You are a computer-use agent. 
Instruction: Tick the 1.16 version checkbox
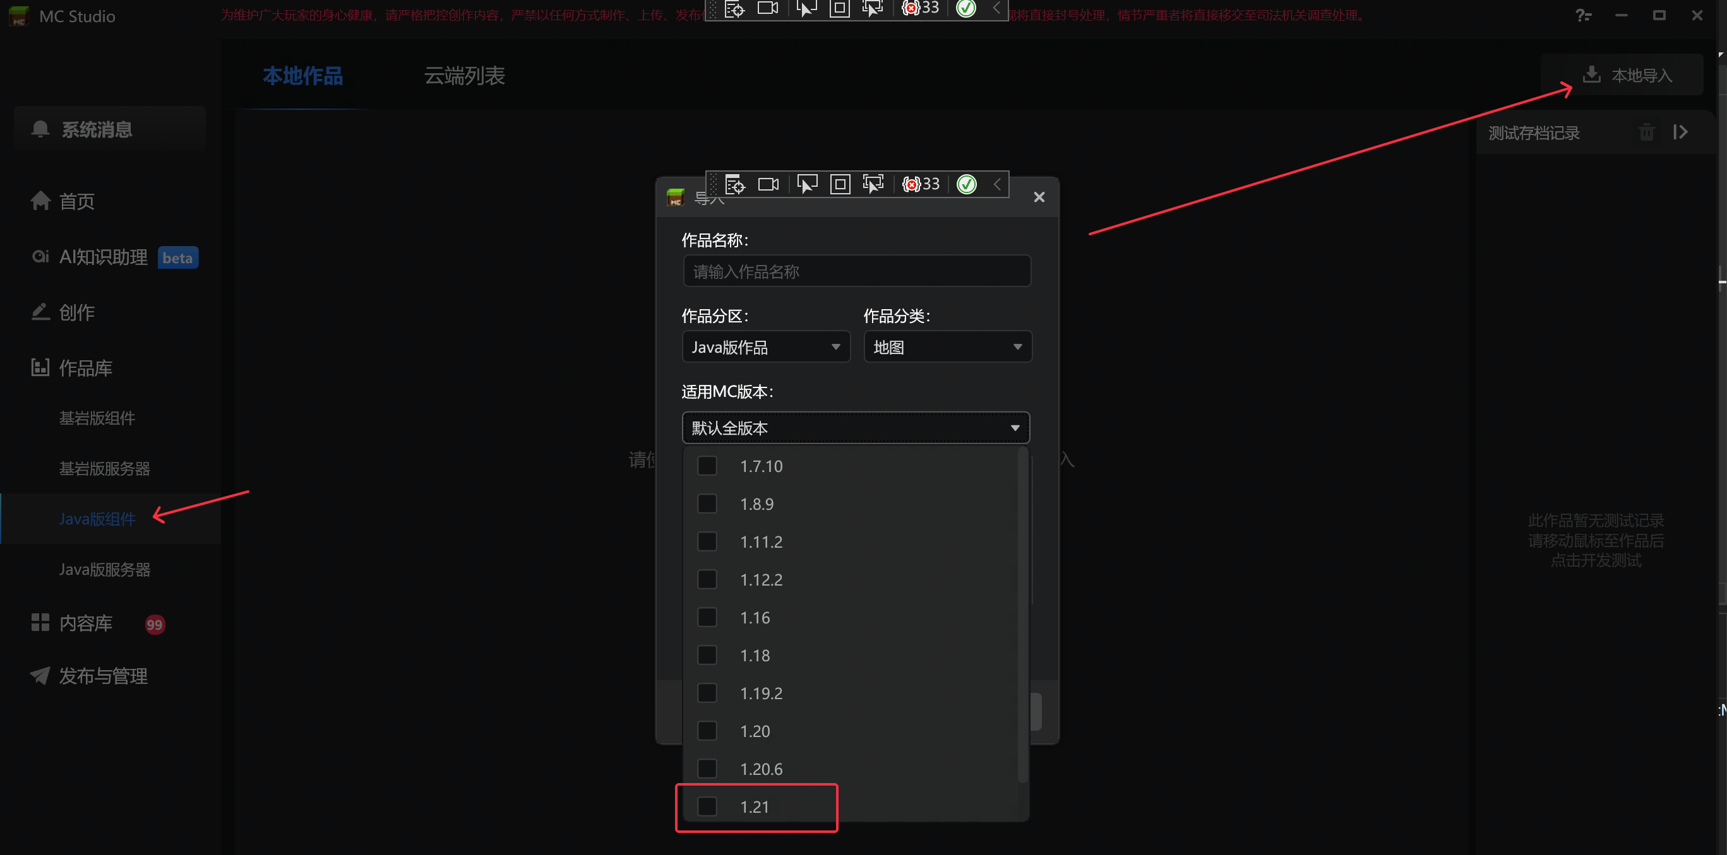707,617
